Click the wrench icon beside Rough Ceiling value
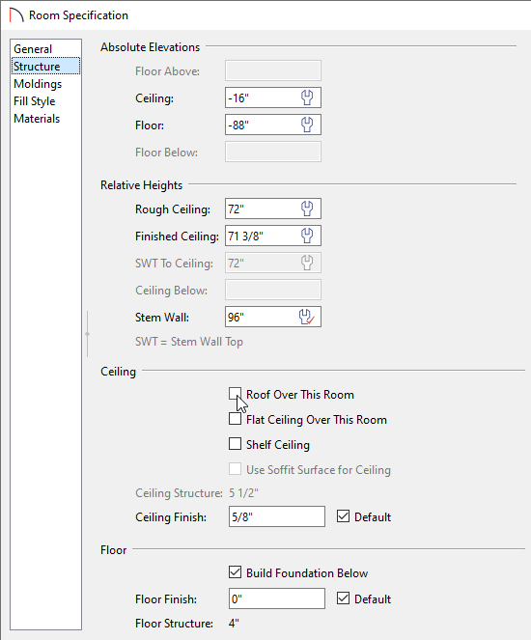 [x=307, y=209]
